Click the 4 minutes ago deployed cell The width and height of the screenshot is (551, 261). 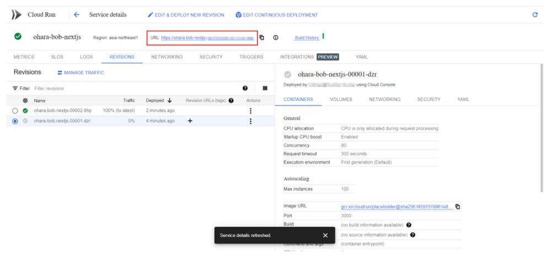coord(160,121)
